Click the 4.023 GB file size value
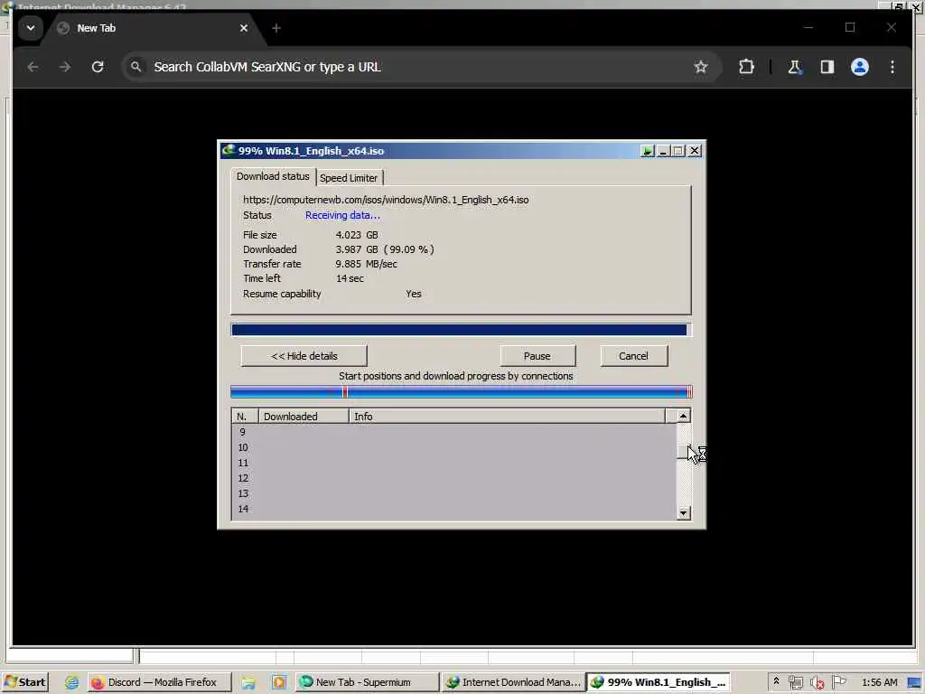 (357, 235)
